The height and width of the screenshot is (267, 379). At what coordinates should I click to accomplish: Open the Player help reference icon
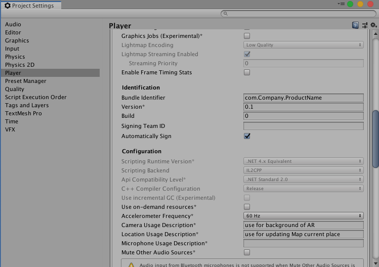356,25
